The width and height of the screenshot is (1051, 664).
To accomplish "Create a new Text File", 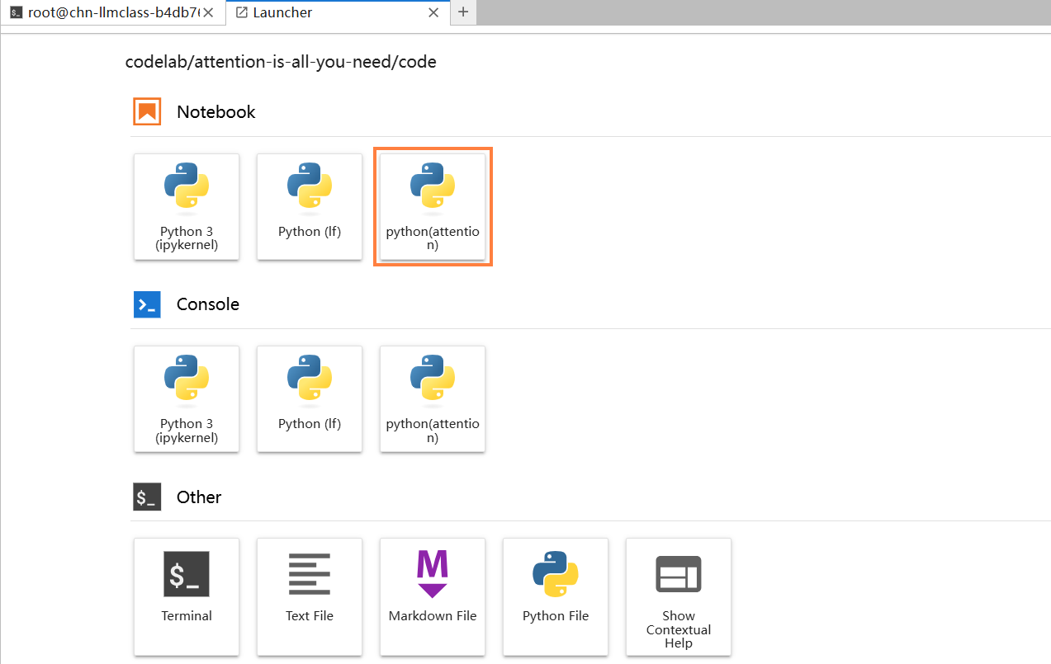I will pyautogui.click(x=310, y=591).
